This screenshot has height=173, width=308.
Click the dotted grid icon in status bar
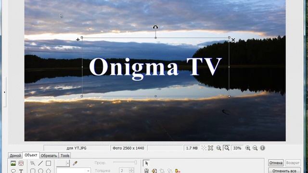coord(204,148)
